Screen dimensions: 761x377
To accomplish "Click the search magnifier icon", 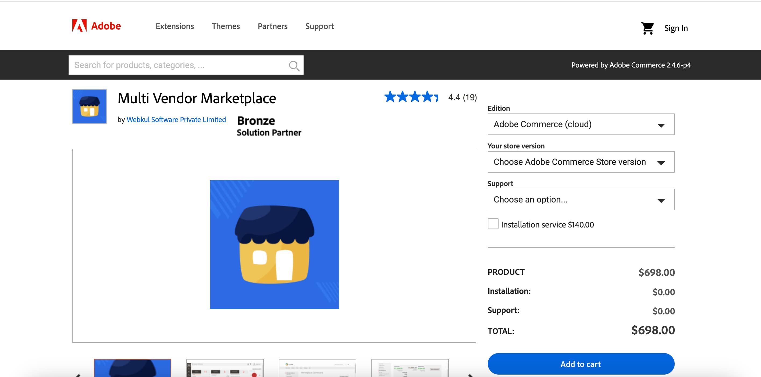I will click(294, 65).
